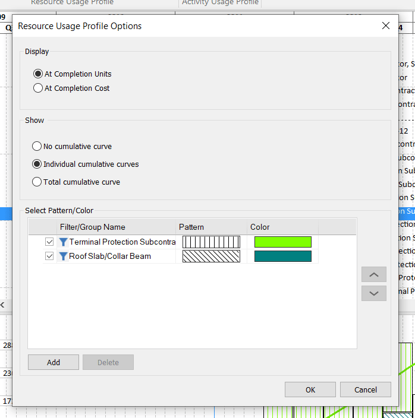Viewport: 415px width, 418px height.
Task: Click filter icon for Roof Slab/Collar Beam
Action: 63,256
